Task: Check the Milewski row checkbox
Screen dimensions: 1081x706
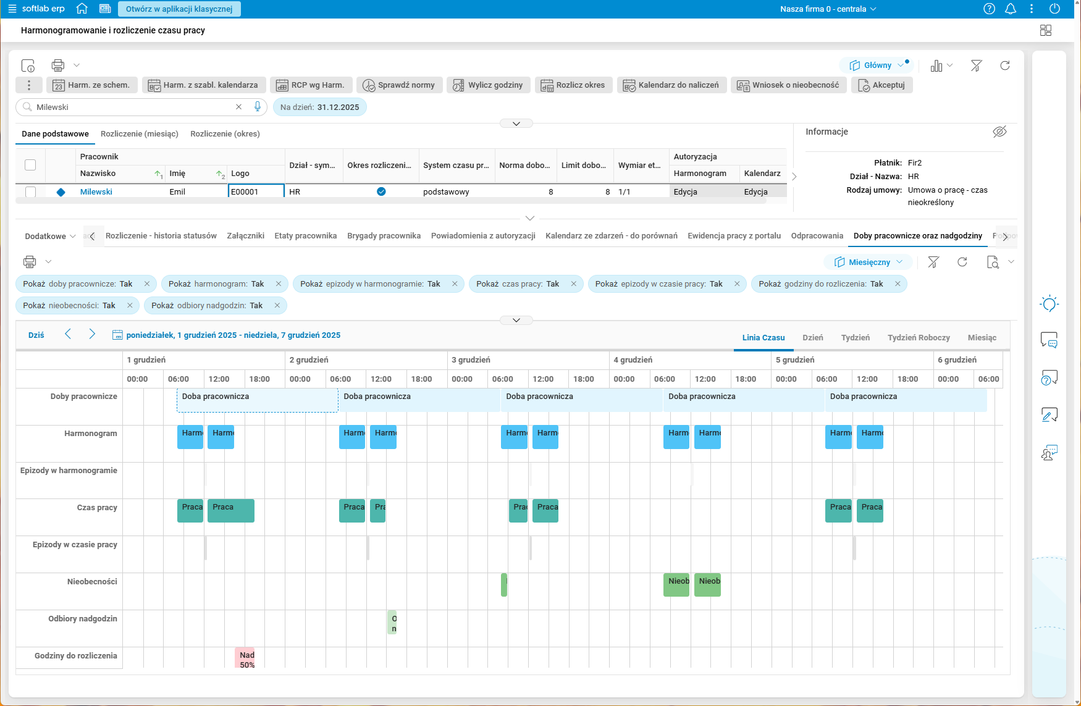Action: tap(30, 192)
